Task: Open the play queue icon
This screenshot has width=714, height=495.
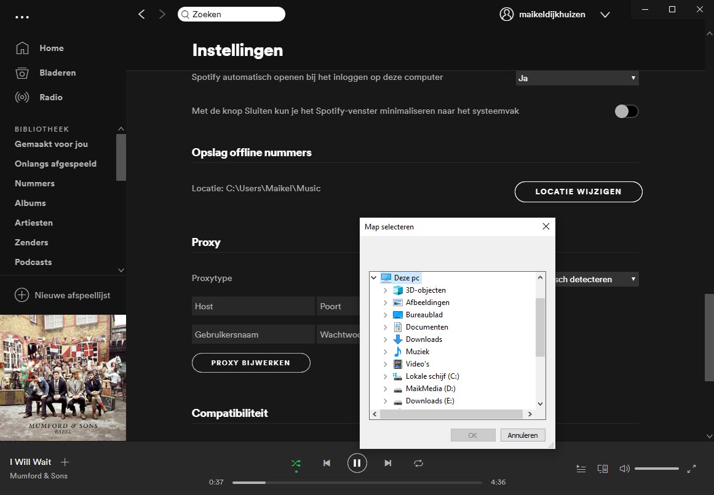Action: [581, 469]
